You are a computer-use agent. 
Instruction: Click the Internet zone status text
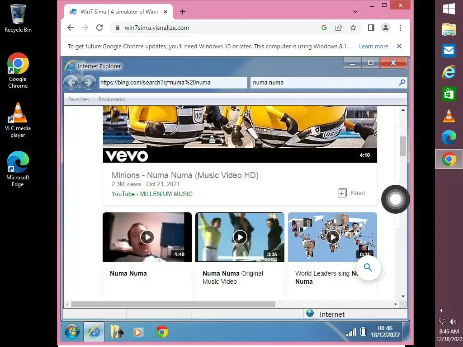[332, 314]
